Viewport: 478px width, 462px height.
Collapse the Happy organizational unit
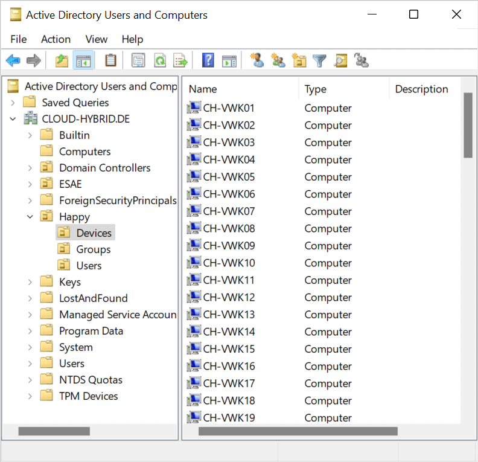(30, 217)
